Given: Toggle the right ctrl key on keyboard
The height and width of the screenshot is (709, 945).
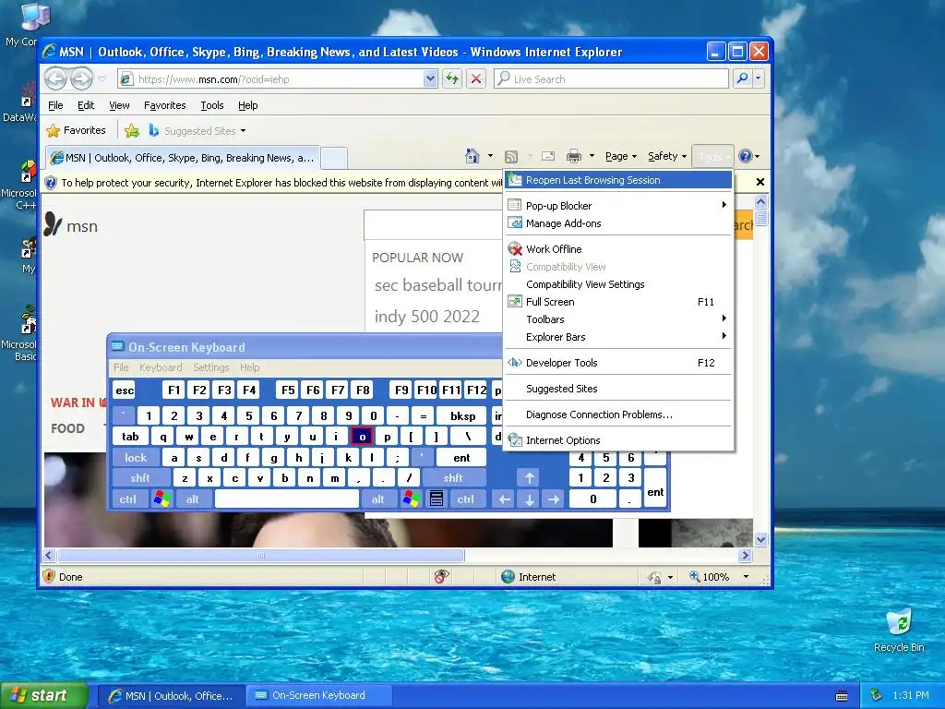Looking at the screenshot, I should tap(465, 499).
